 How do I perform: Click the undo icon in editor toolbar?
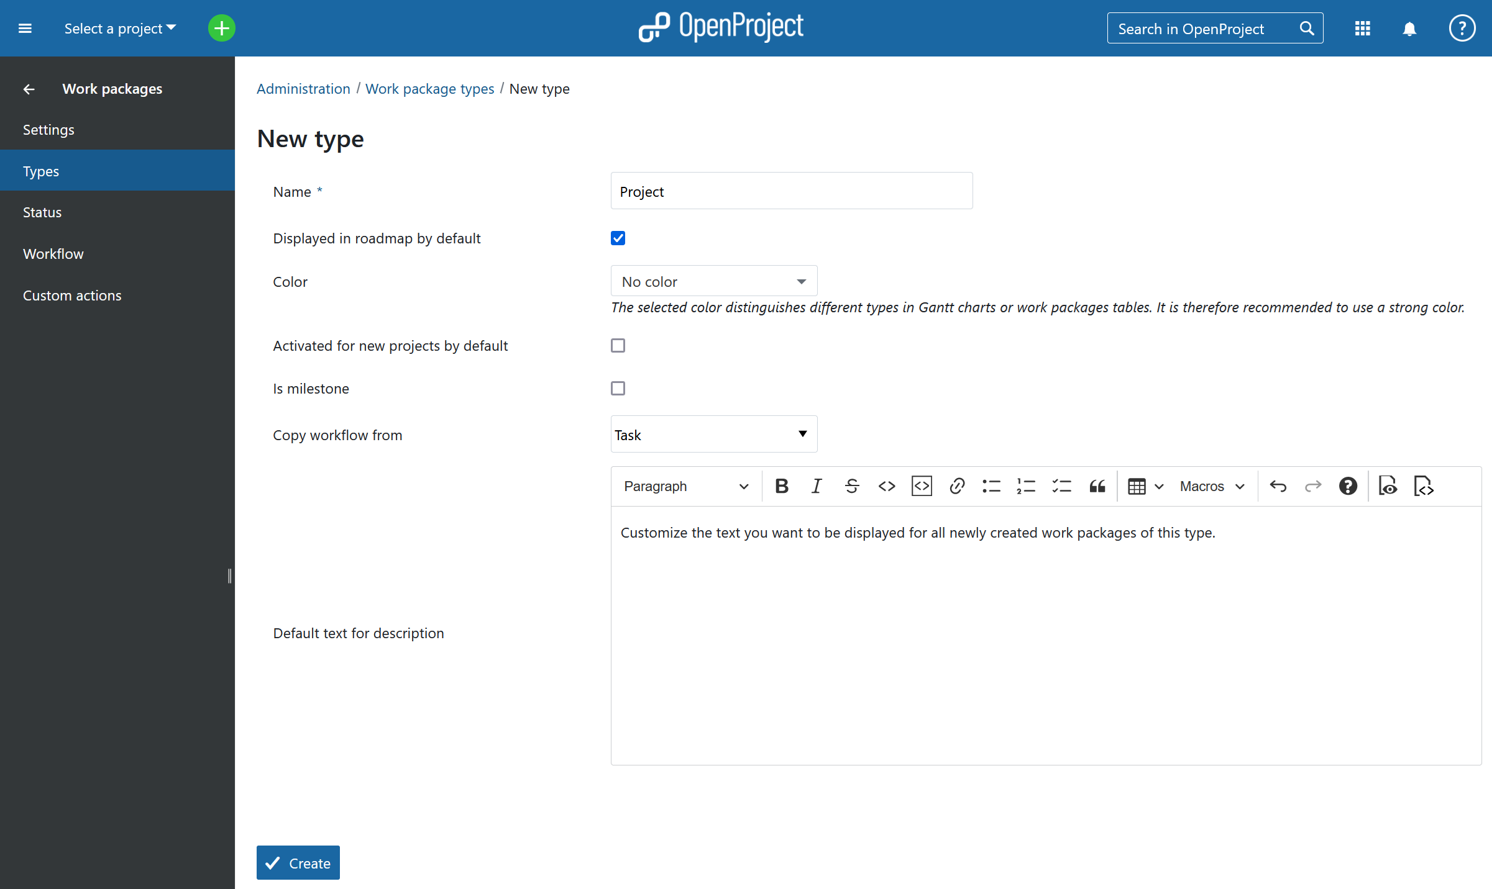point(1278,485)
